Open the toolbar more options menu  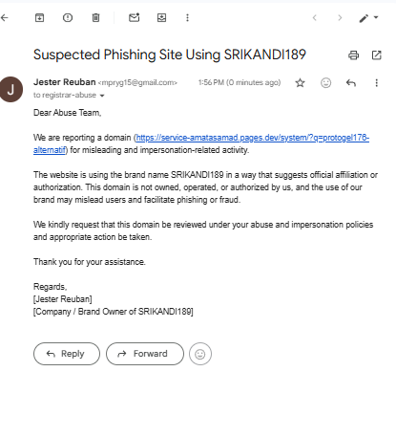(x=187, y=18)
